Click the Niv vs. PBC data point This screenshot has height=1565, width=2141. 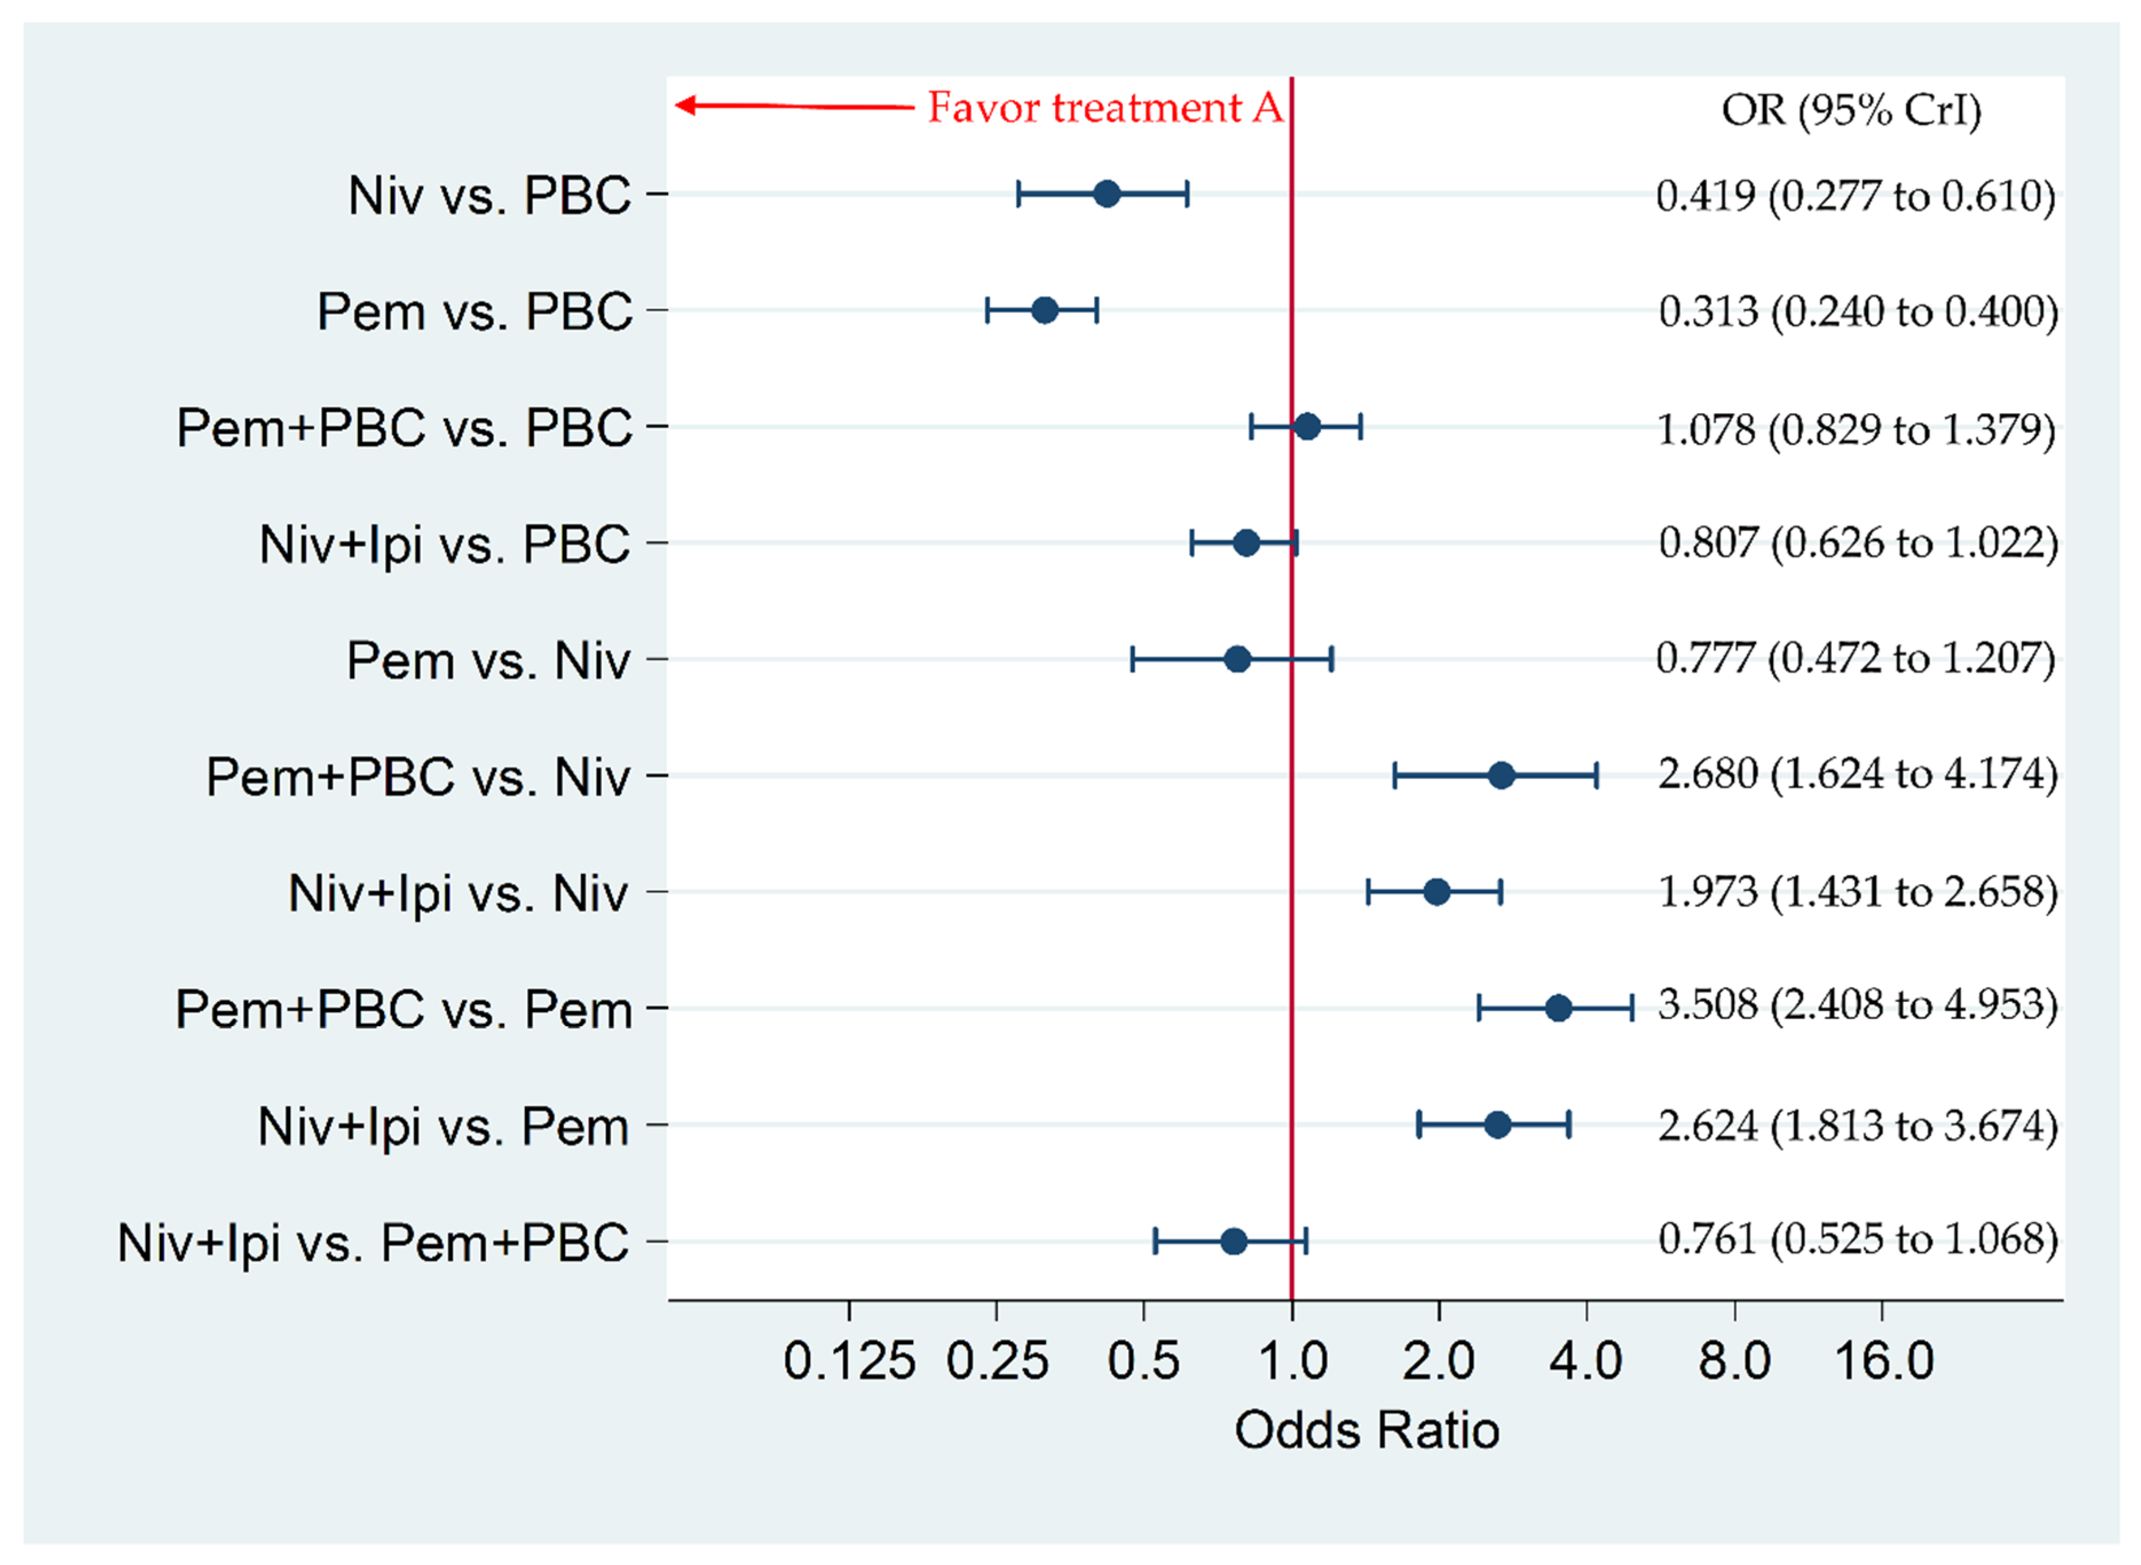(1106, 194)
